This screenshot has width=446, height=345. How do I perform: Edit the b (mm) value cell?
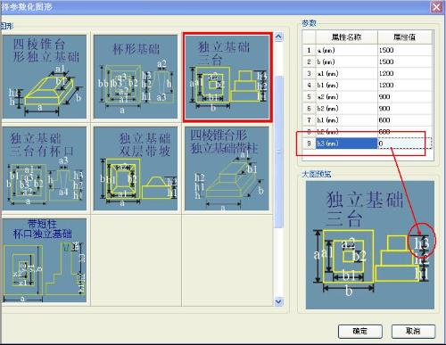click(405, 62)
